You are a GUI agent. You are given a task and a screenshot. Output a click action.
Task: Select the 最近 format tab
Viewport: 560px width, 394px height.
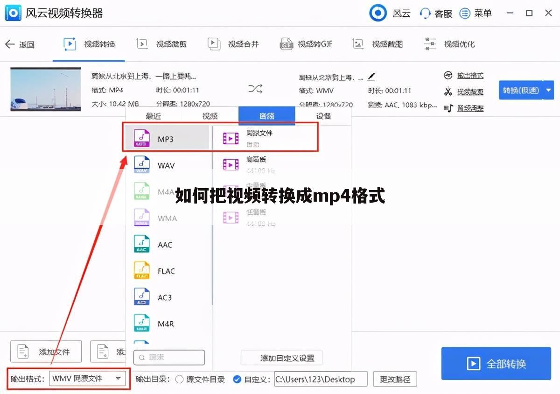click(x=154, y=116)
